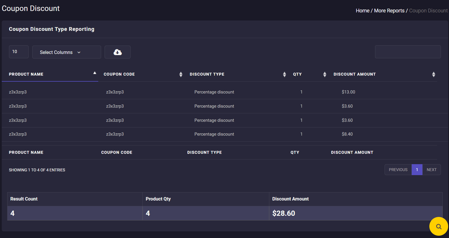Sort by Product Name ascending arrow

click(x=94, y=73)
